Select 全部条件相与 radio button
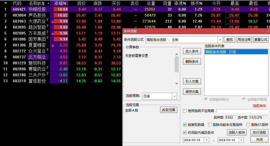Viewport: 270px width, 146px height. tap(206, 99)
